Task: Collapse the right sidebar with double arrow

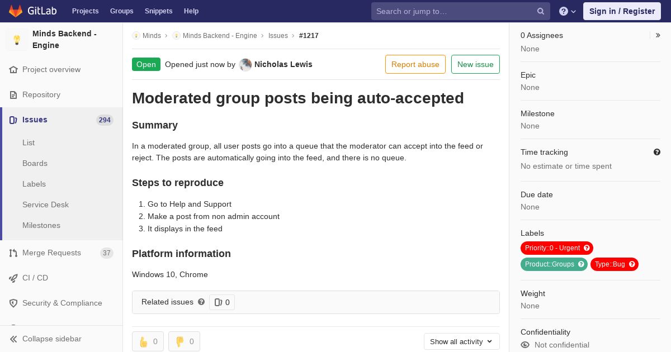Action: coord(658,35)
